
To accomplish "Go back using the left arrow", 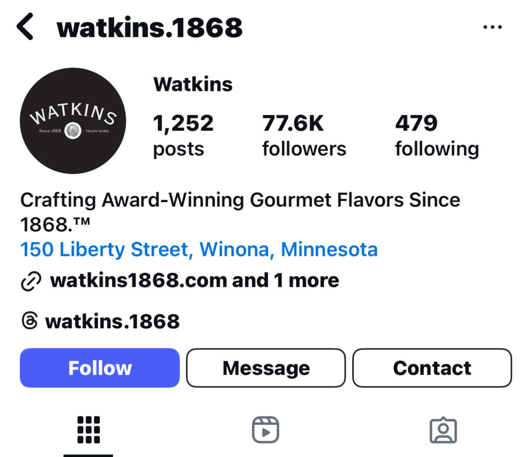I will click(25, 26).
